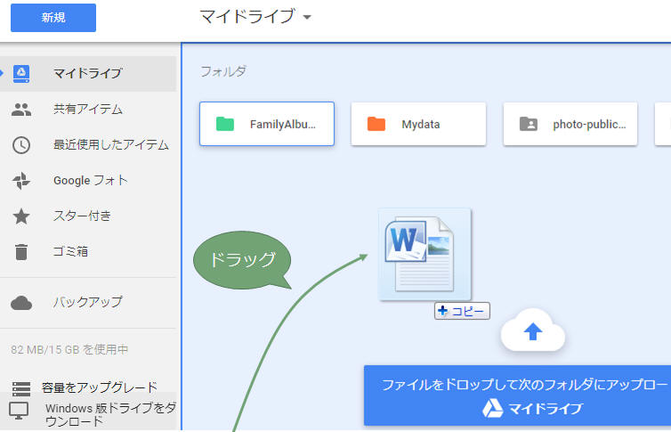The image size is (671, 432).
Task: Open Google フォト pinwheel icon
Action: click(x=21, y=180)
